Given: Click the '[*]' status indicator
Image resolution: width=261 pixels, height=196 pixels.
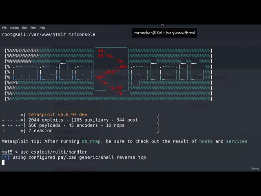Looking at the screenshot, I should [x=6, y=157].
